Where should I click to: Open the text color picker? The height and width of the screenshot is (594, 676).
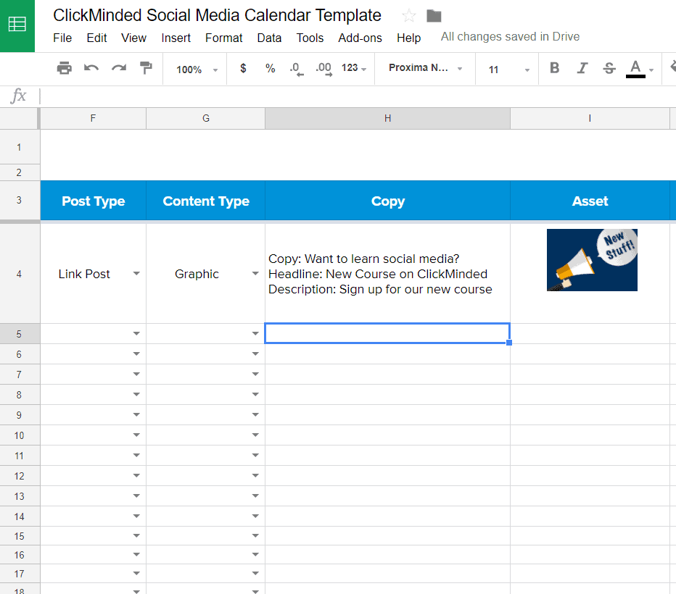tap(636, 69)
